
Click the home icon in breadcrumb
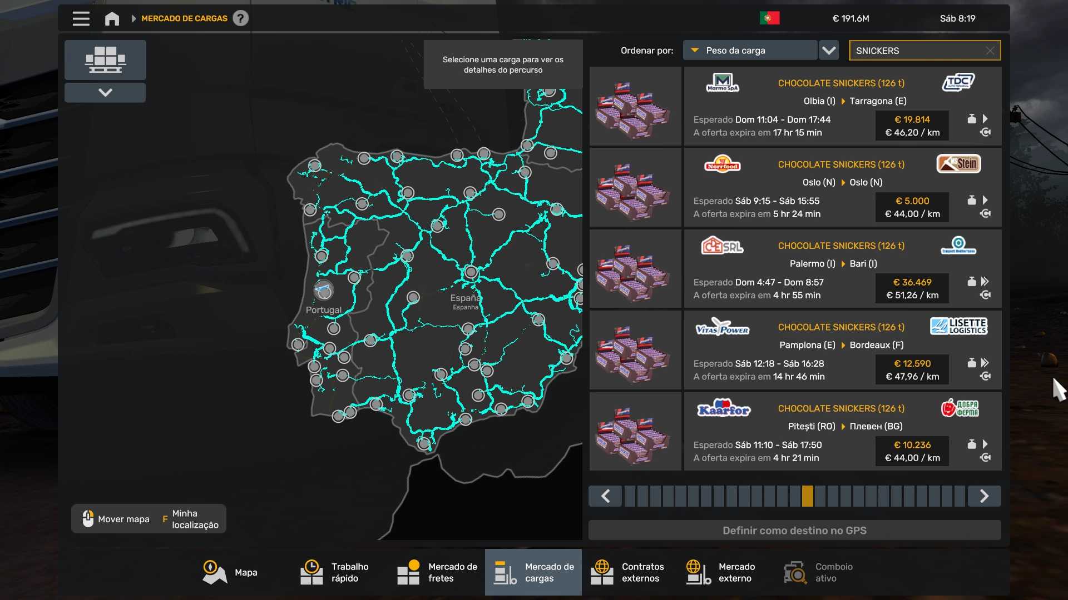tap(112, 18)
